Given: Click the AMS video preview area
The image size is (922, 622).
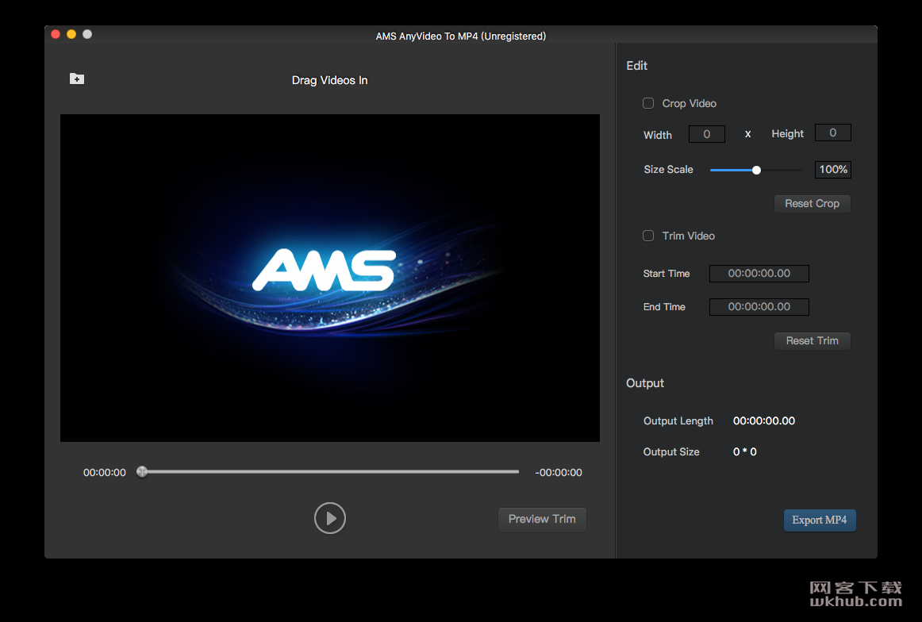Looking at the screenshot, I should pyautogui.click(x=330, y=278).
